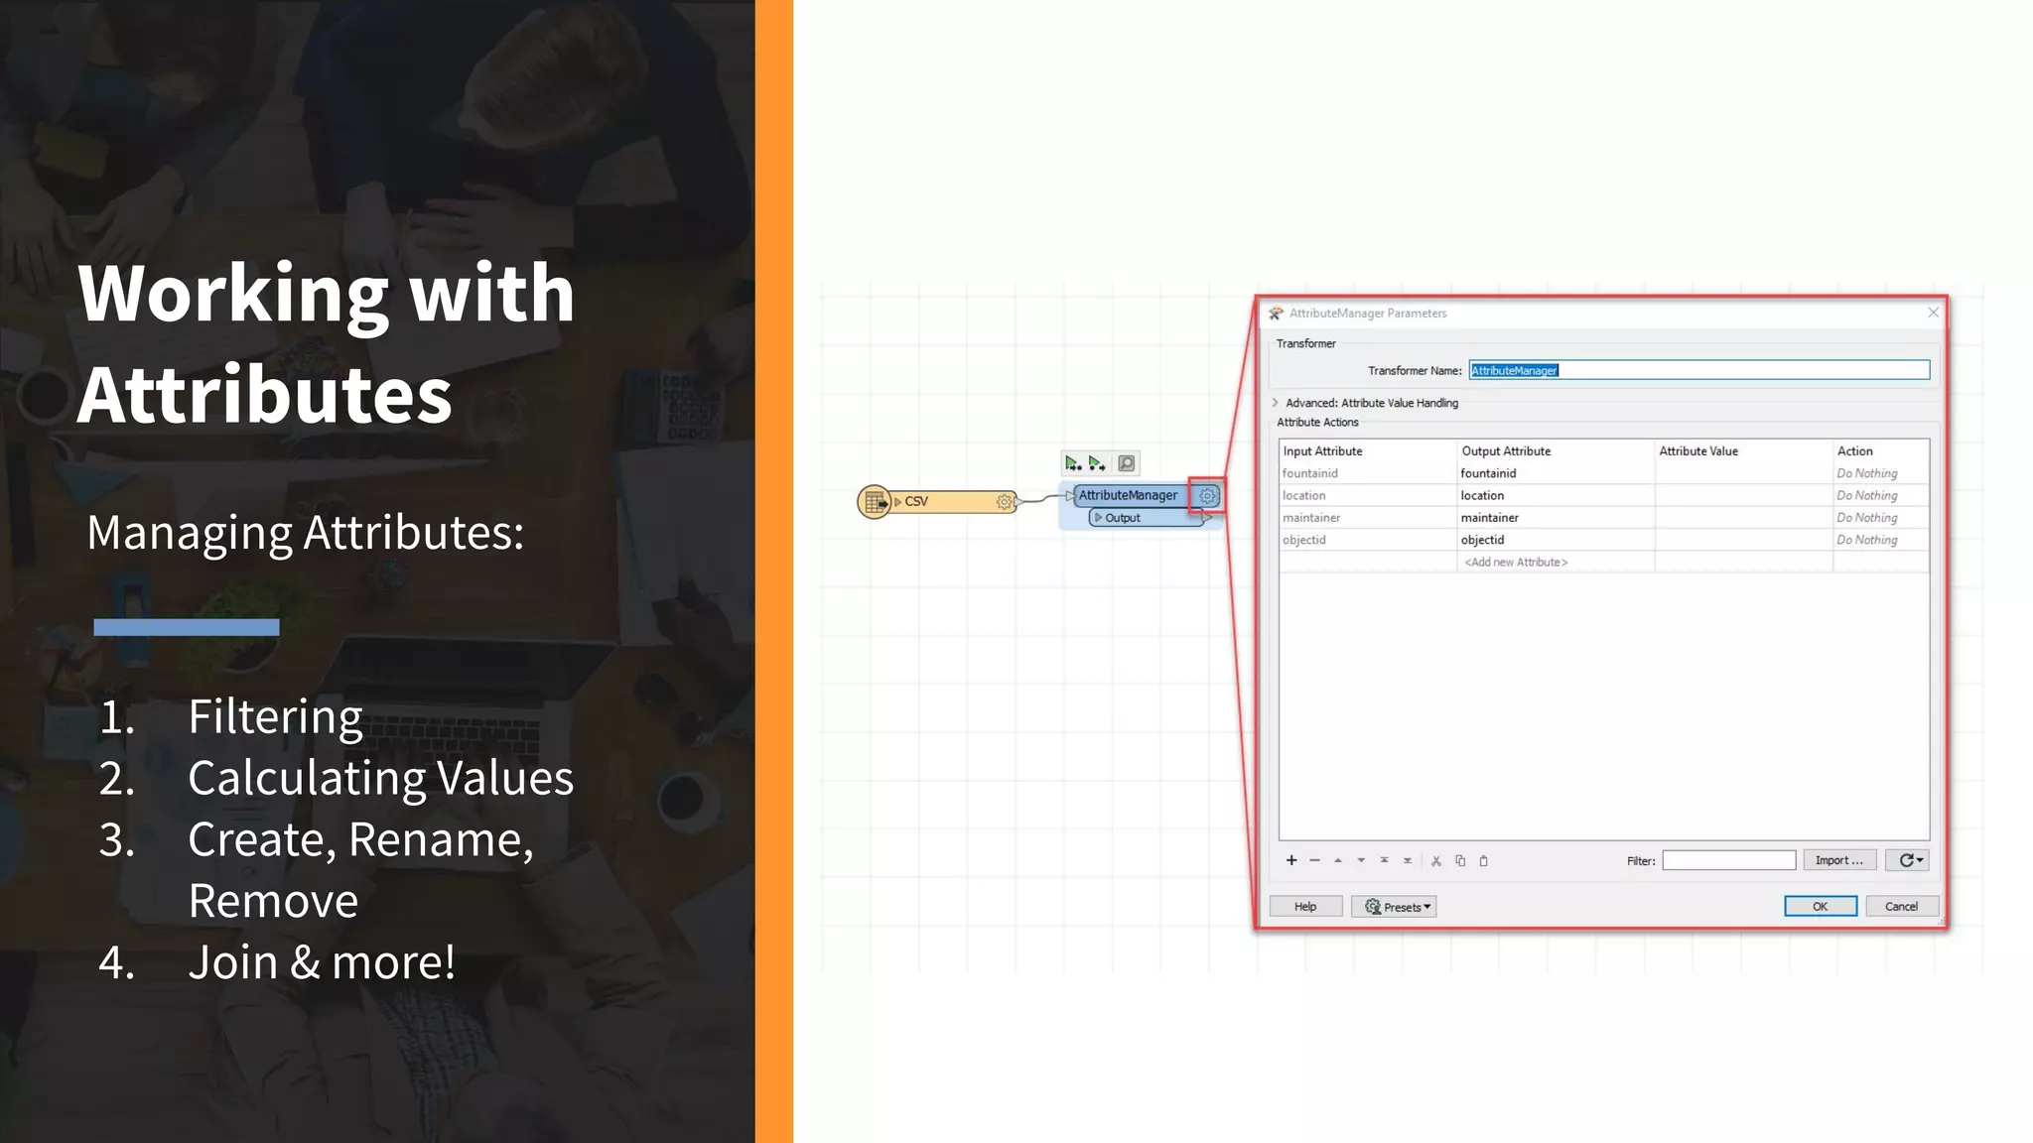
Task: Move selected attribute down one row
Action: tap(1361, 860)
